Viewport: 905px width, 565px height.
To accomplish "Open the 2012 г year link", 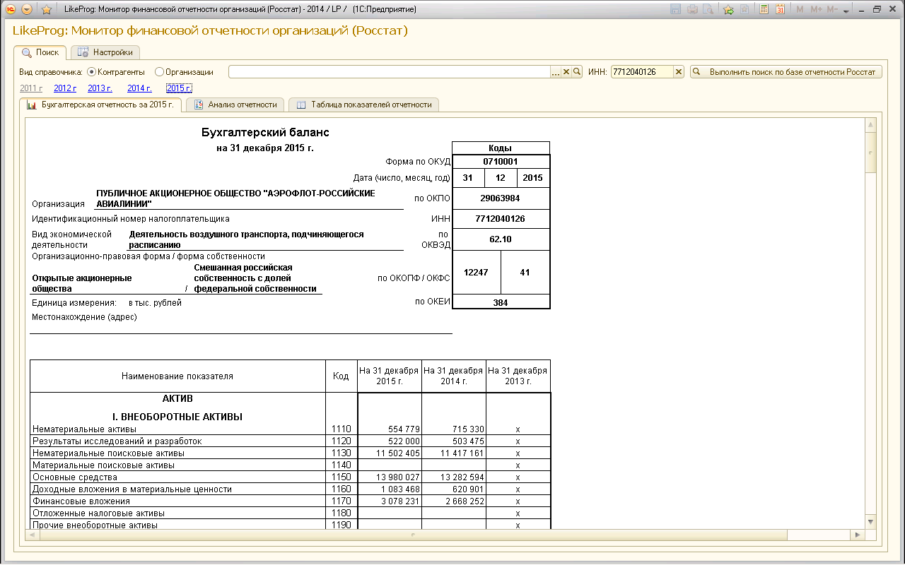I will tap(65, 88).
